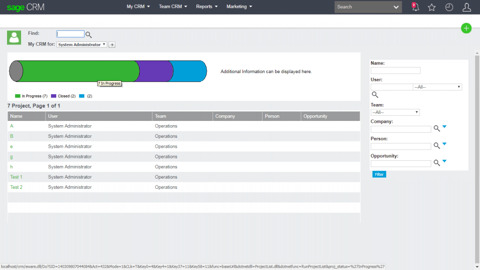The height and width of the screenshot is (270, 480).
Task: Open the Test 1 project
Action: point(15,177)
